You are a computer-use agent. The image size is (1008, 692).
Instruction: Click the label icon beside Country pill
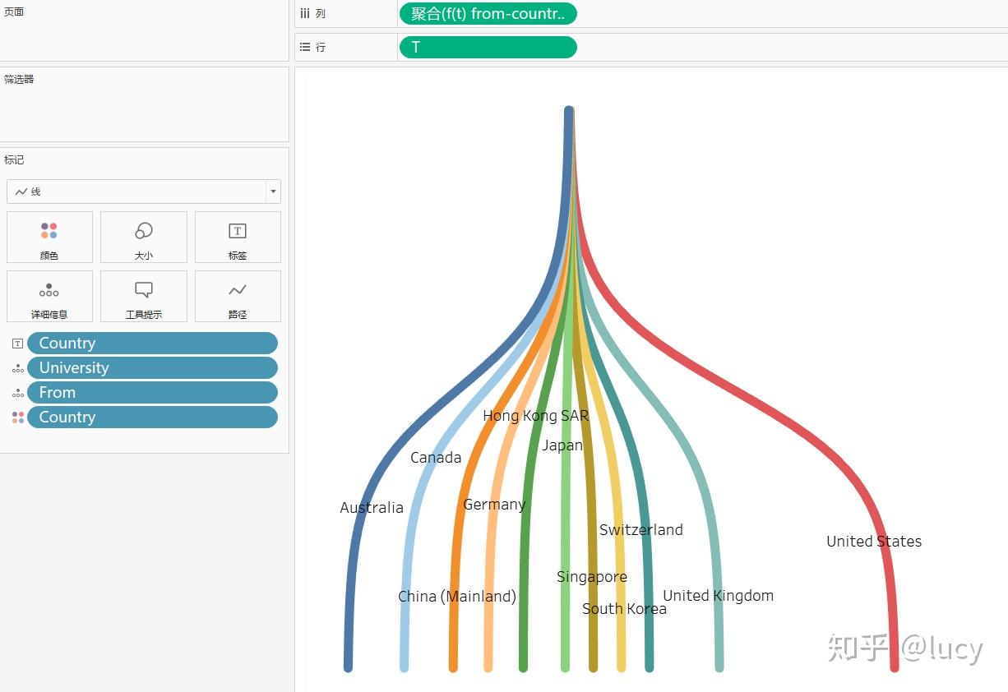(18, 344)
